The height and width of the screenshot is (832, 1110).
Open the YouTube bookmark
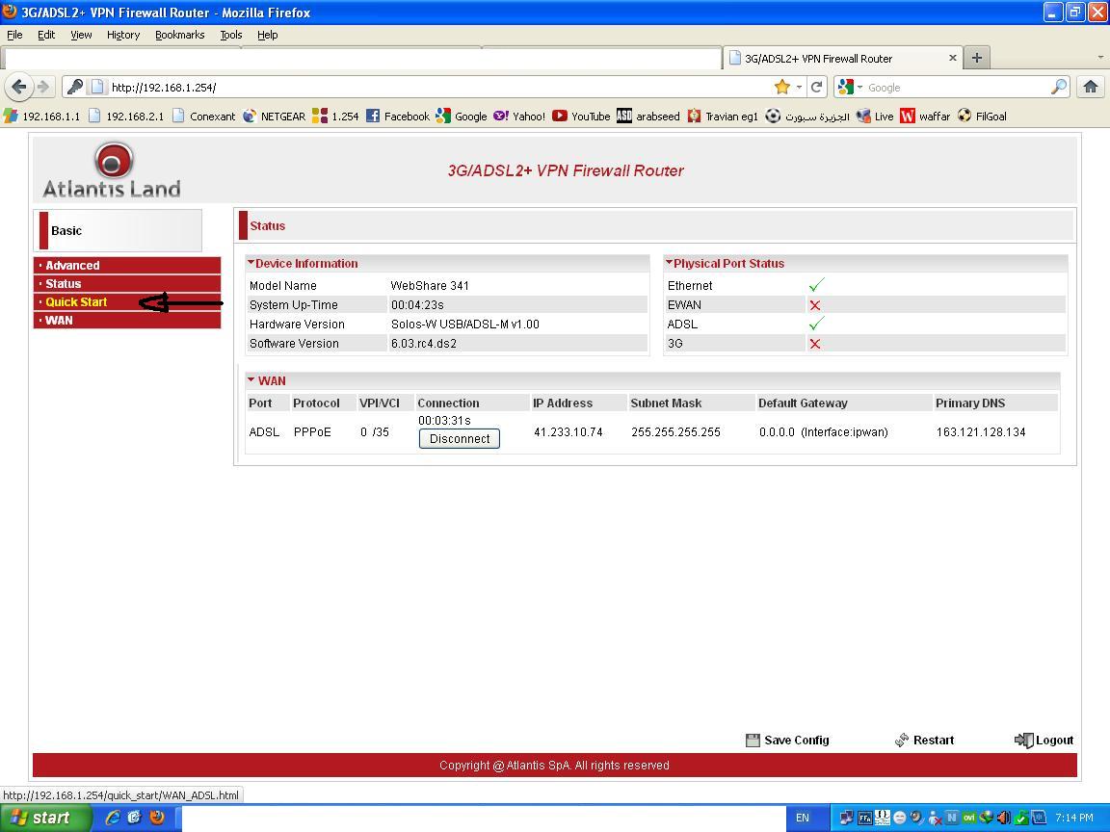click(581, 116)
